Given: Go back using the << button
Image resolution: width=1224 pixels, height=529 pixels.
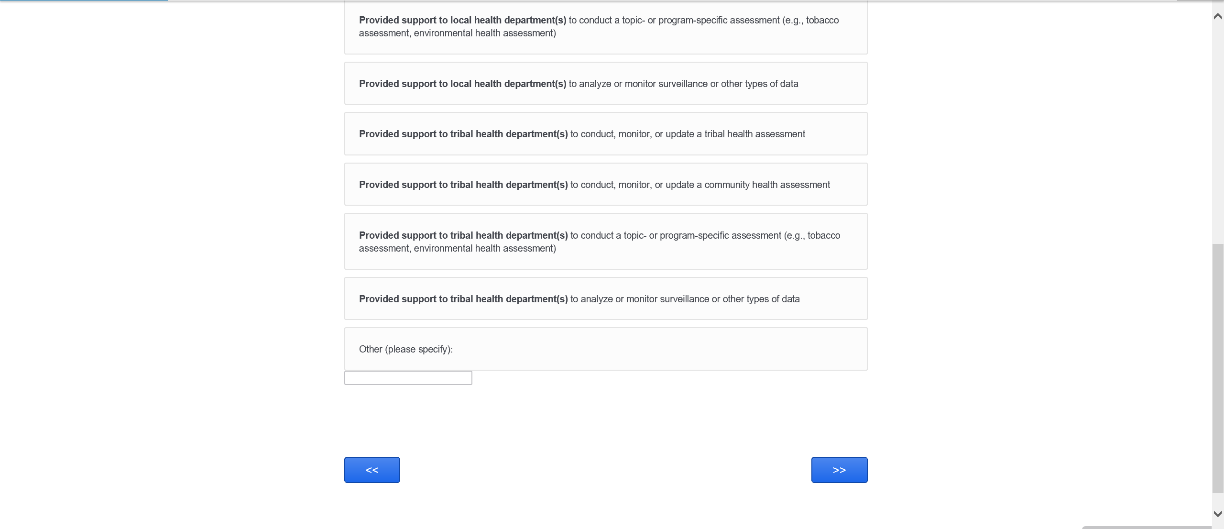Looking at the screenshot, I should (x=372, y=470).
